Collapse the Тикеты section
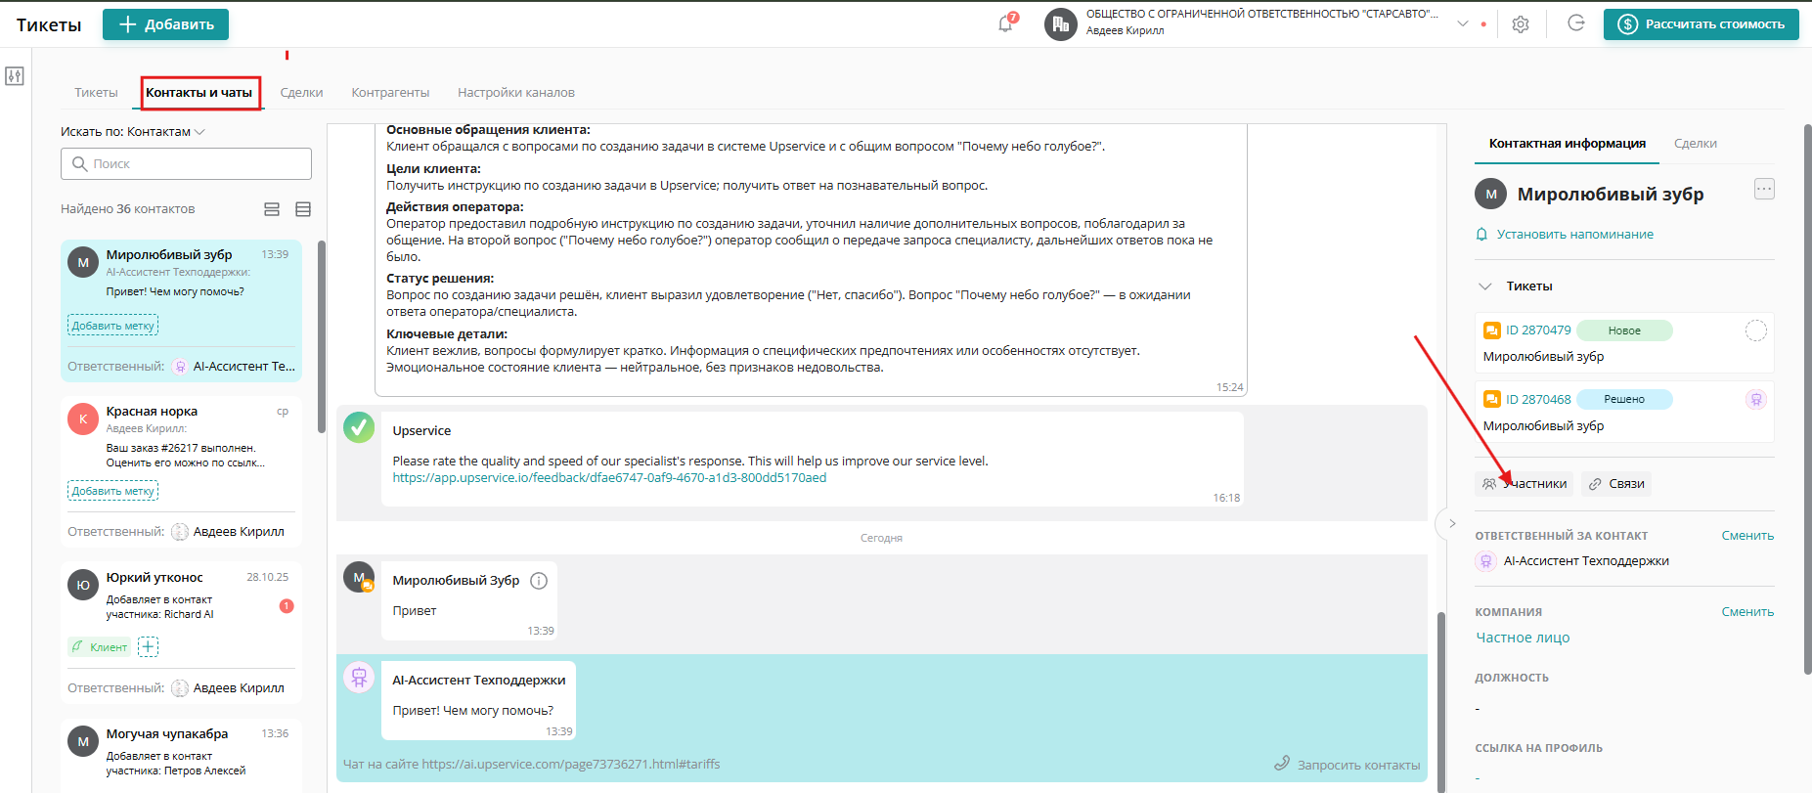This screenshot has width=1812, height=793. (1485, 286)
